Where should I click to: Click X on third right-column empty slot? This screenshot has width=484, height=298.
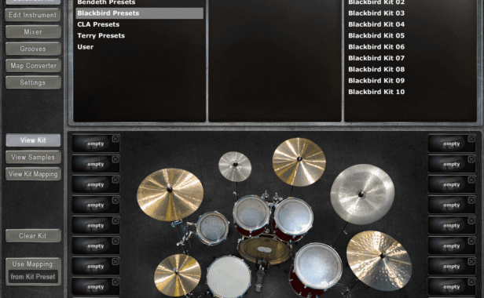click(x=471, y=180)
